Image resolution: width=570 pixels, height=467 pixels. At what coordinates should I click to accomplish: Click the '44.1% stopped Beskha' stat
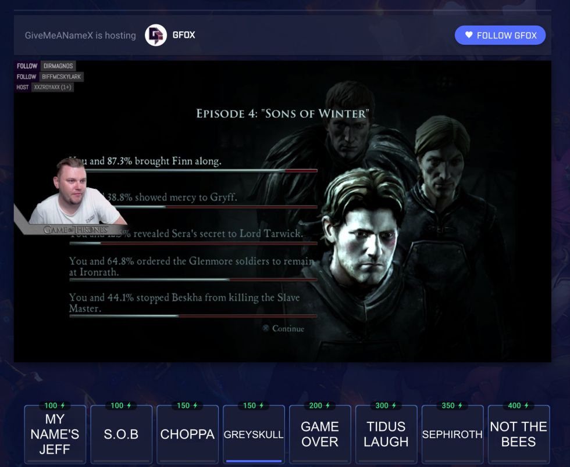pyautogui.click(x=184, y=303)
